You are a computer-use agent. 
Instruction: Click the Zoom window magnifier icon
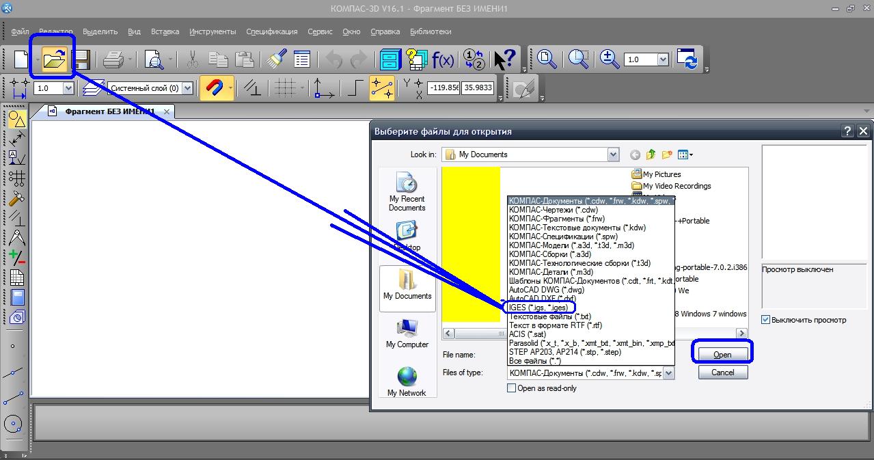click(x=579, y=59)
